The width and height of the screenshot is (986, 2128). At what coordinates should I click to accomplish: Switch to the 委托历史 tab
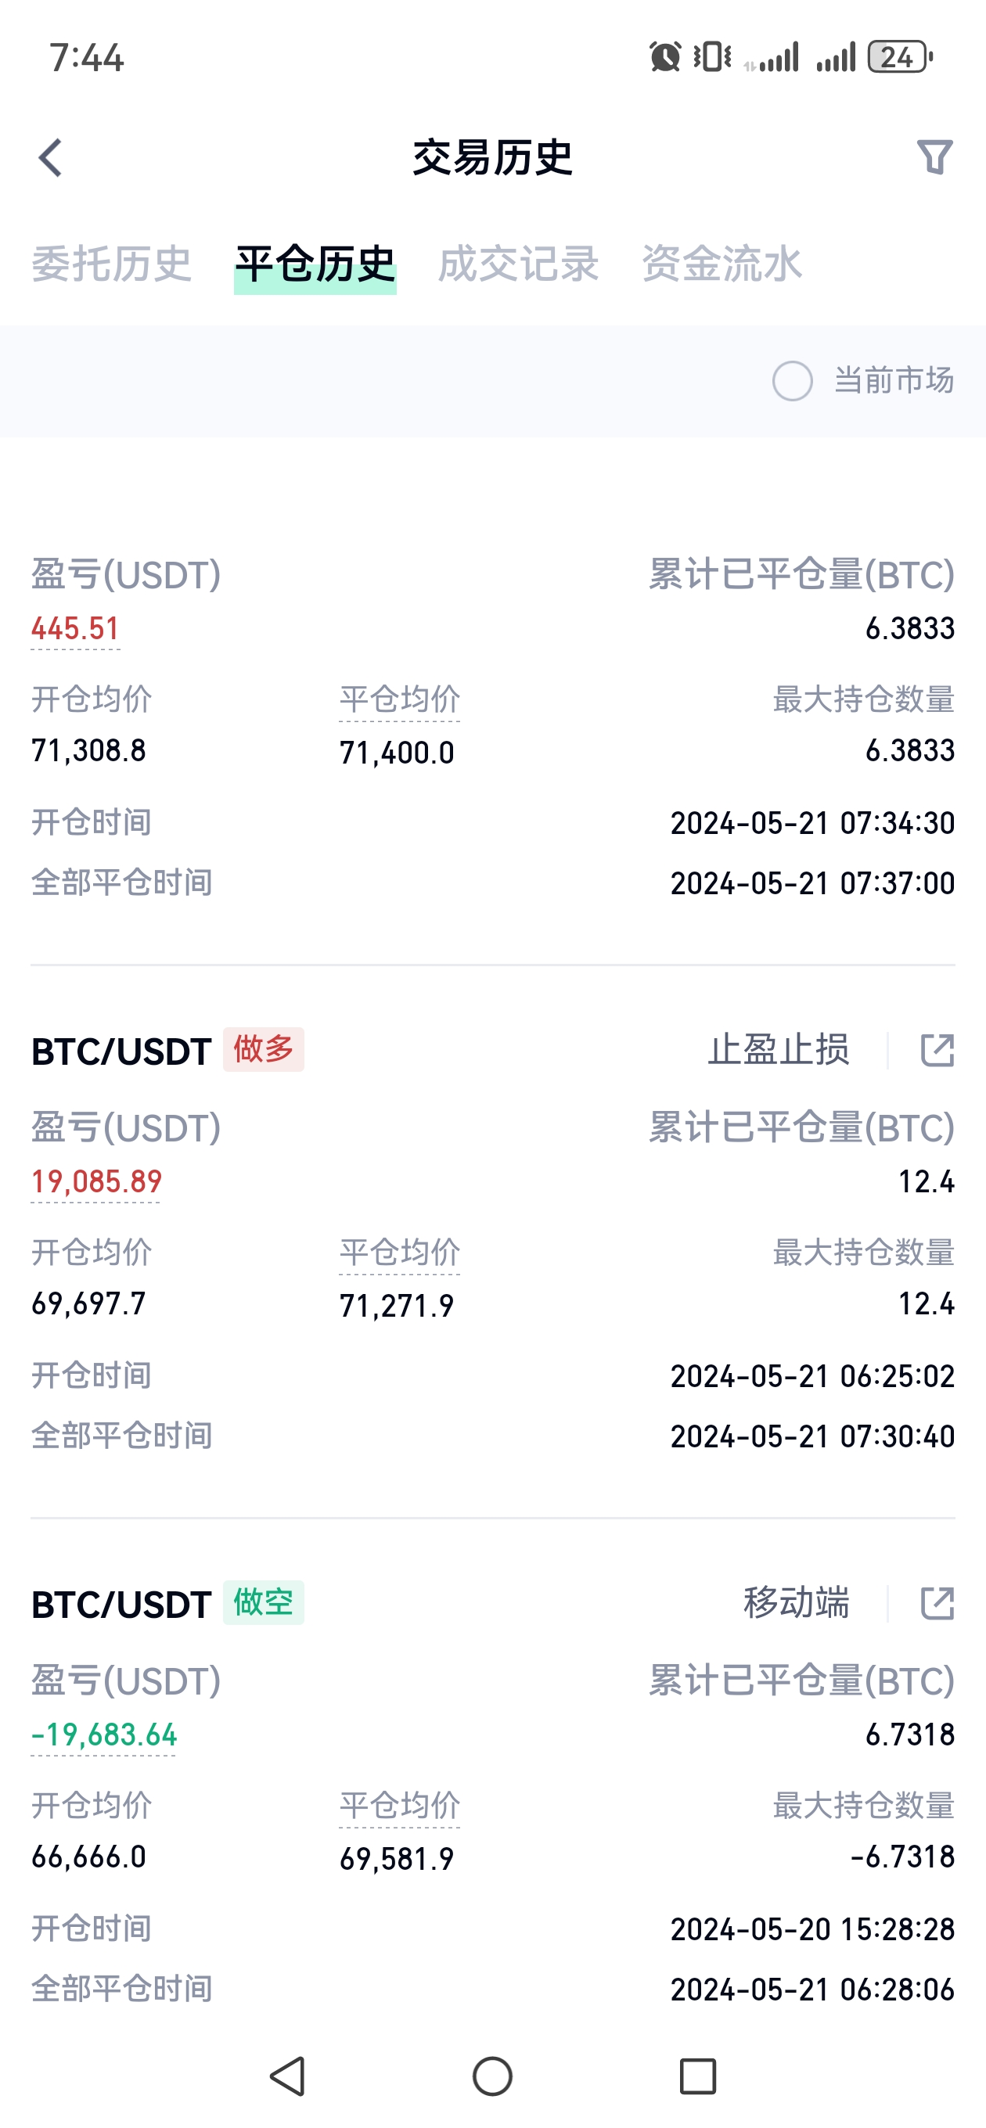[x=112, y=264]
